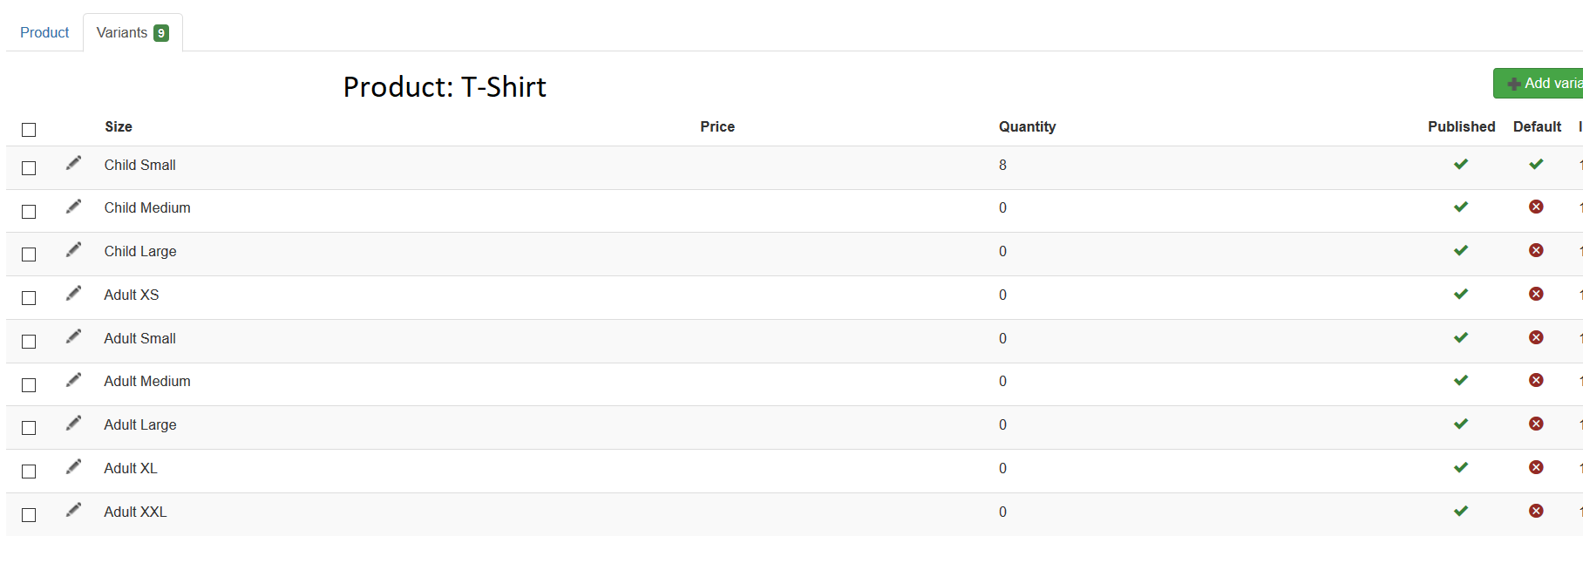Click the Quantity column header
This screenshot has width=1583, height=570.
(1027, 126)
